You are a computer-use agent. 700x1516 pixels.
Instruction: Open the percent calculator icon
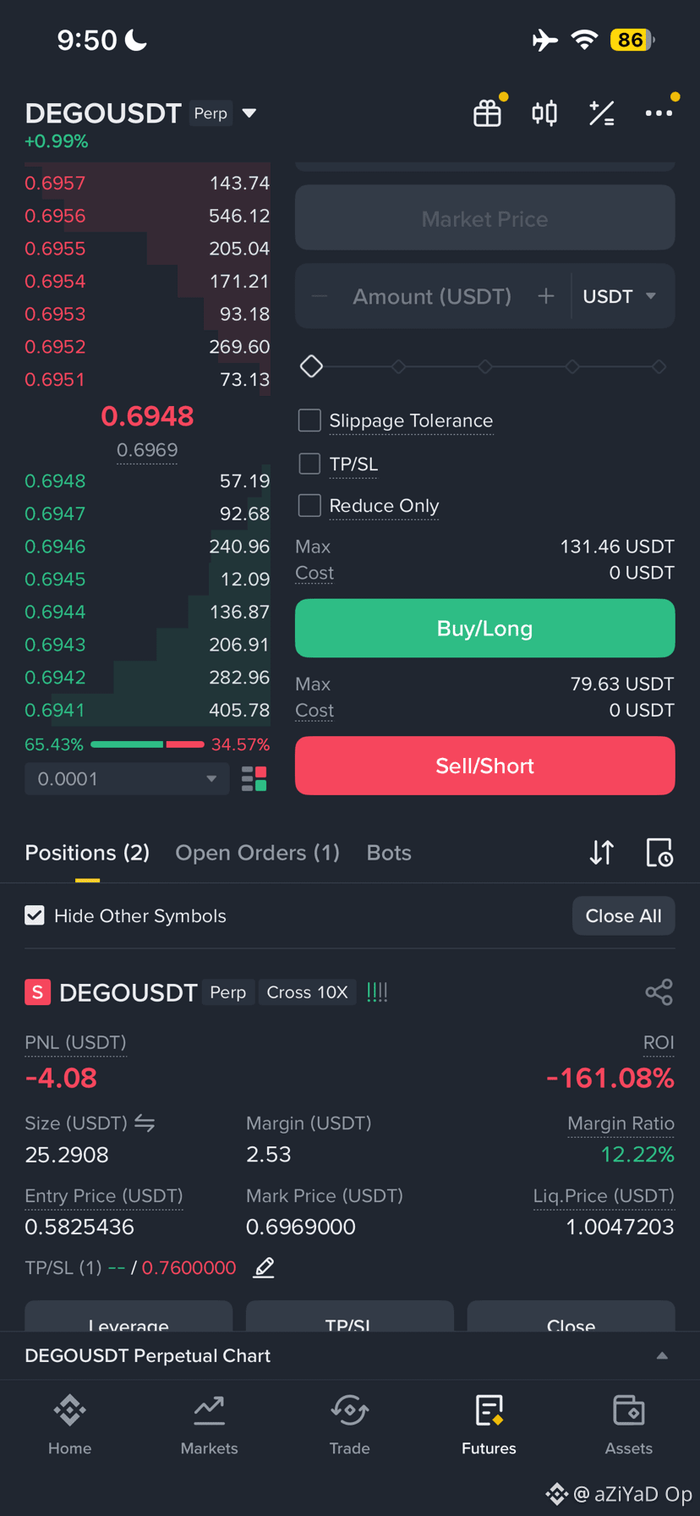[601, 113]
